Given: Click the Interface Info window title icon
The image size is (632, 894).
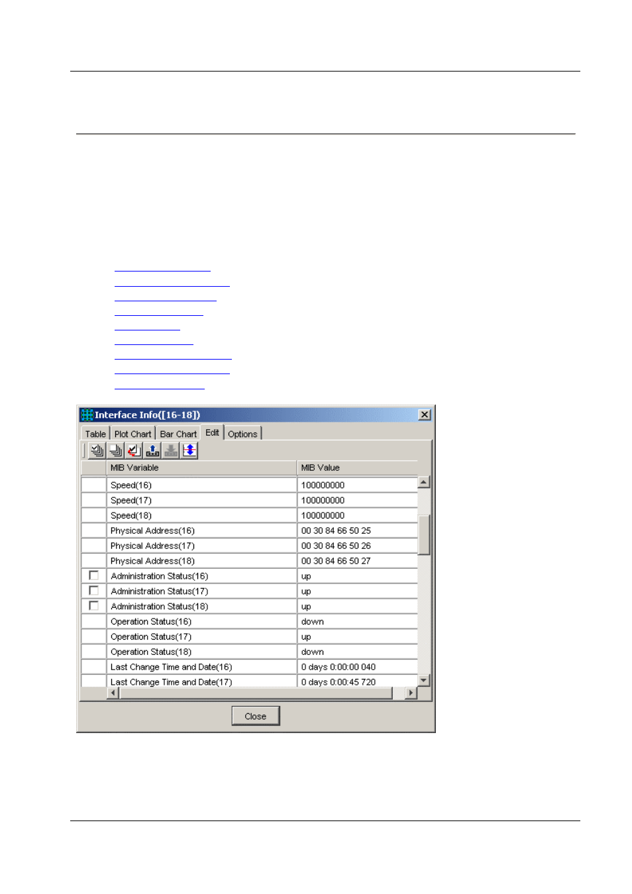Looking at the screenshot, I should [x=87, y=415].
